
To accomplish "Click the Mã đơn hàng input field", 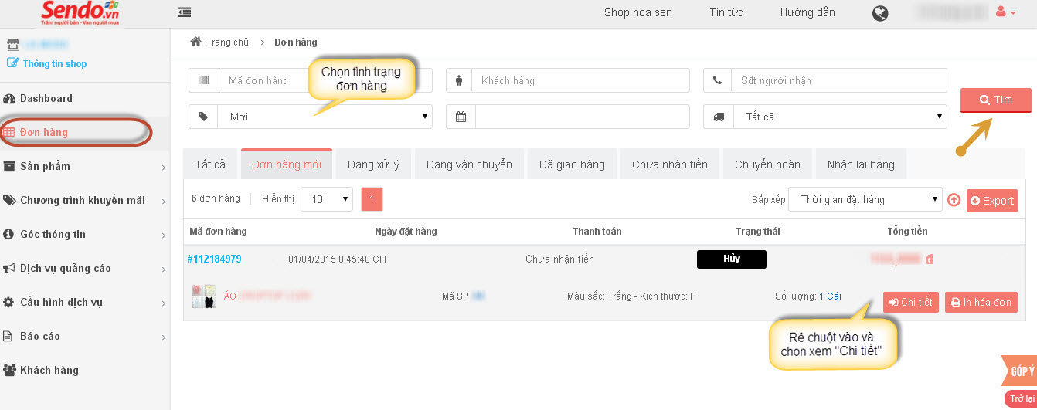I will pyautogui.click(x=325, y=80).
